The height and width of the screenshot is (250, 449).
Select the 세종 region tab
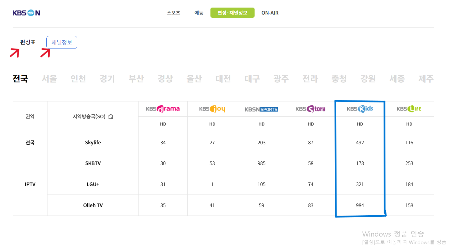pyautogui.click(x=397, y=79)
